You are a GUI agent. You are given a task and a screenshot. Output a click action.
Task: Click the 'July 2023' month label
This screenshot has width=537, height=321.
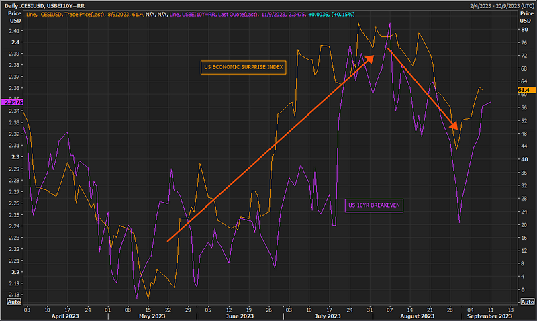pos(328,316)
